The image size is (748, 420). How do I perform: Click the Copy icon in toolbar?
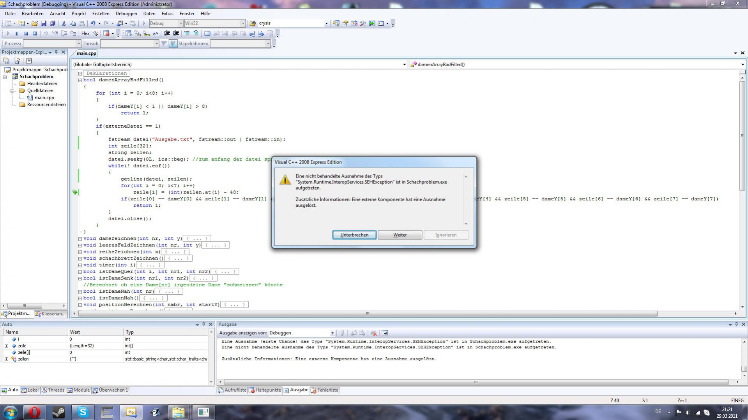(x=73, y=23)
